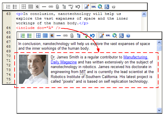Click blue table grid icon in front editor
Screen dimensions: 164x116
45,36
